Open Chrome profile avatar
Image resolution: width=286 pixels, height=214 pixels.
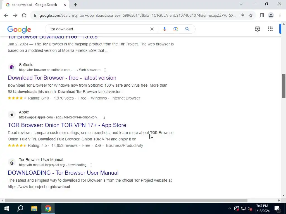click(x=271, y=15)
